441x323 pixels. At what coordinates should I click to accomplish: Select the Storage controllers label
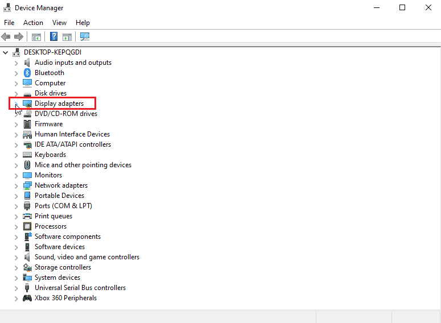[63, 267]
